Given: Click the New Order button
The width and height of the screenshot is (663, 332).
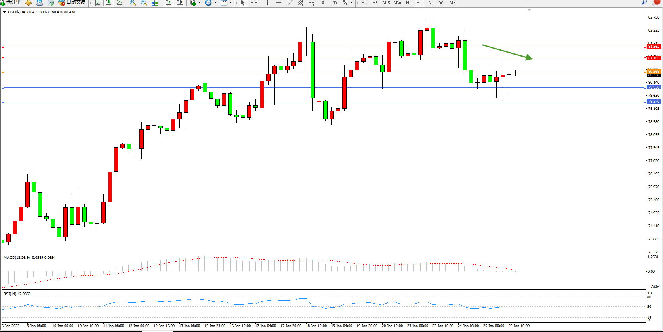Looking at the screenshot, I should [x=11, y=2].
